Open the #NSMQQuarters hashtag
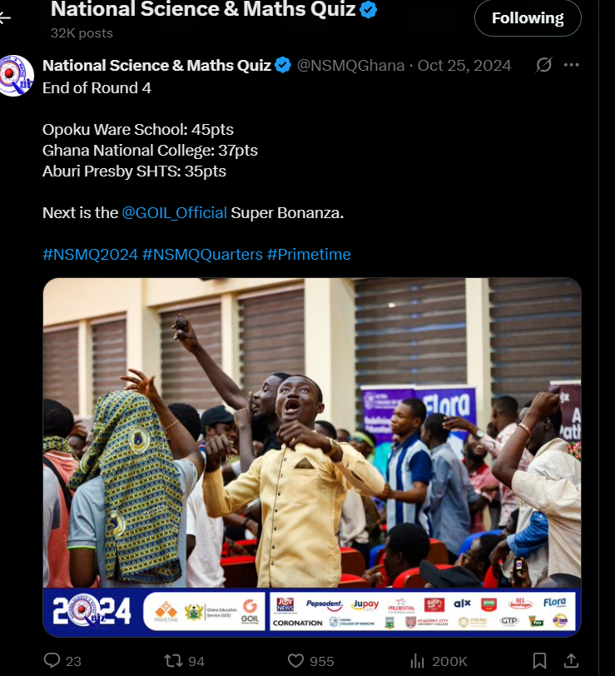The width and height of the screenshot is (615, 676). (x=202, y=255)
